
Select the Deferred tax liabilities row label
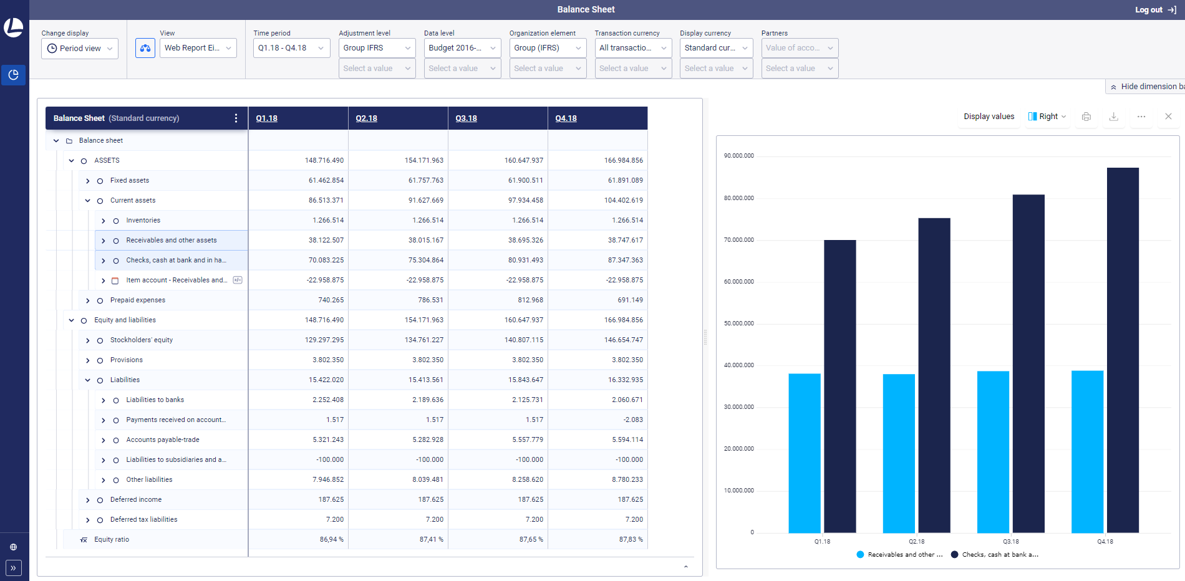point(144,520)
